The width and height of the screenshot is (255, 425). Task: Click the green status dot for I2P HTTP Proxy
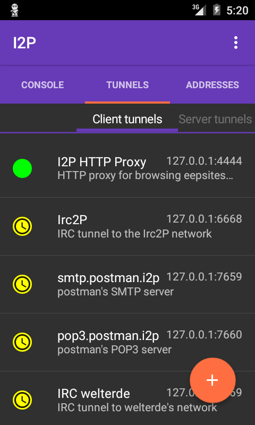click(22, 168)
